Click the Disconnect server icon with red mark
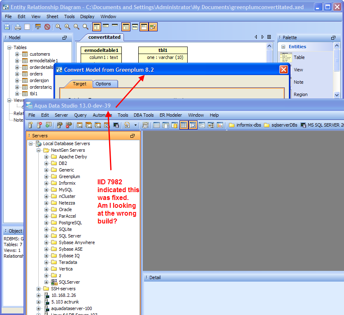Screen dimensions: 344x315 pos(69,125)
